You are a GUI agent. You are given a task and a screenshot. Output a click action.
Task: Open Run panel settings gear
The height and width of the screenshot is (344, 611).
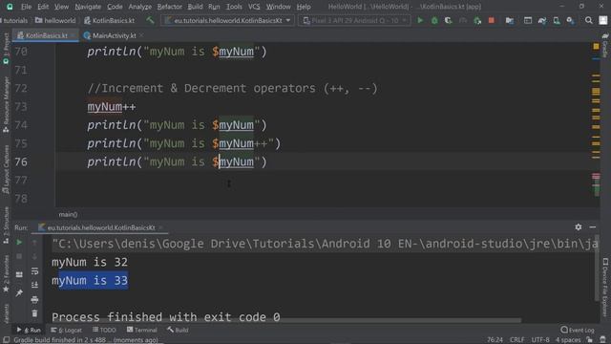(579, 226)
